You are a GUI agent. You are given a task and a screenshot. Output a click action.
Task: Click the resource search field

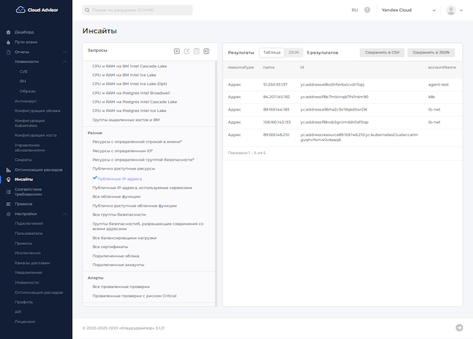click(x=138, y=10)
